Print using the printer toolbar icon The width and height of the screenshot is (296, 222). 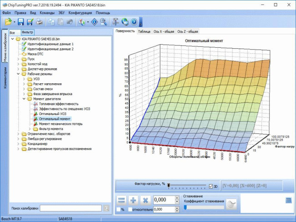pos(40,22)
